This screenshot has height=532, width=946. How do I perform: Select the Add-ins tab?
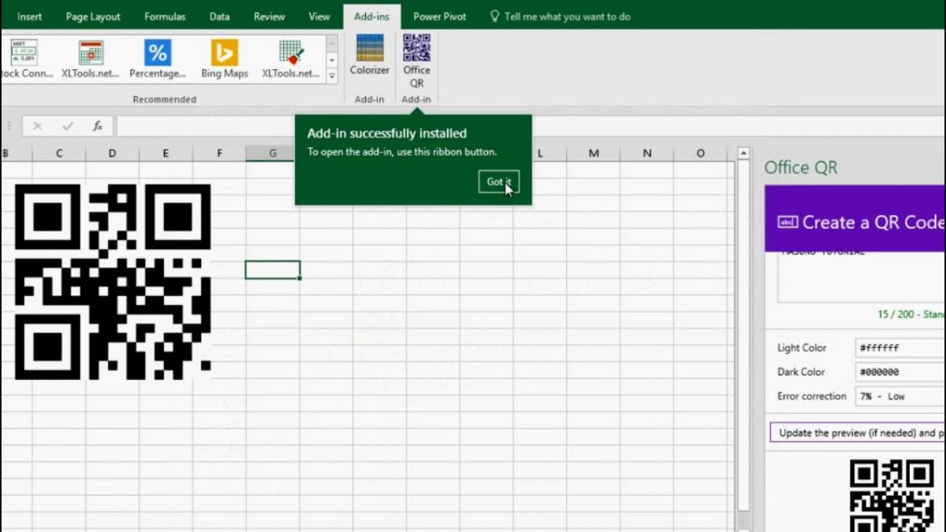click(x=371, y=16)
